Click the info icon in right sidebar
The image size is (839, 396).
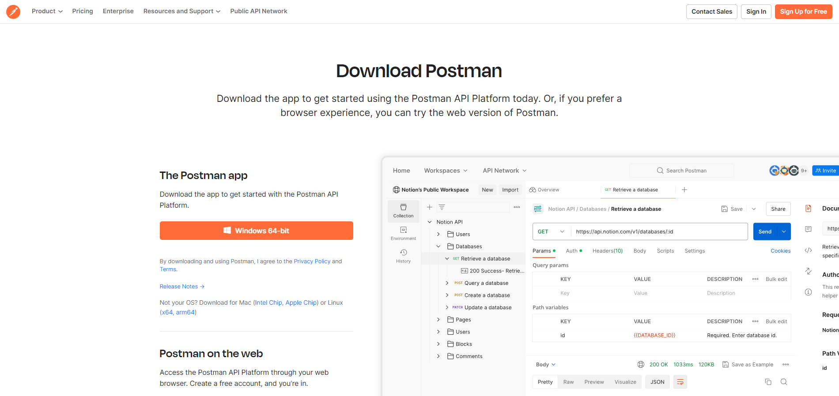(808, 292)
